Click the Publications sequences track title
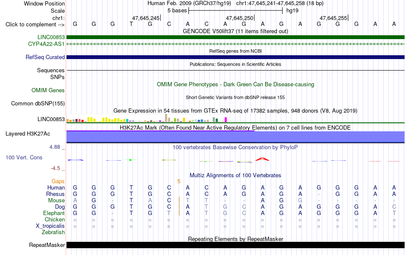Screen dimensions: 405x255 pos(235,64)
